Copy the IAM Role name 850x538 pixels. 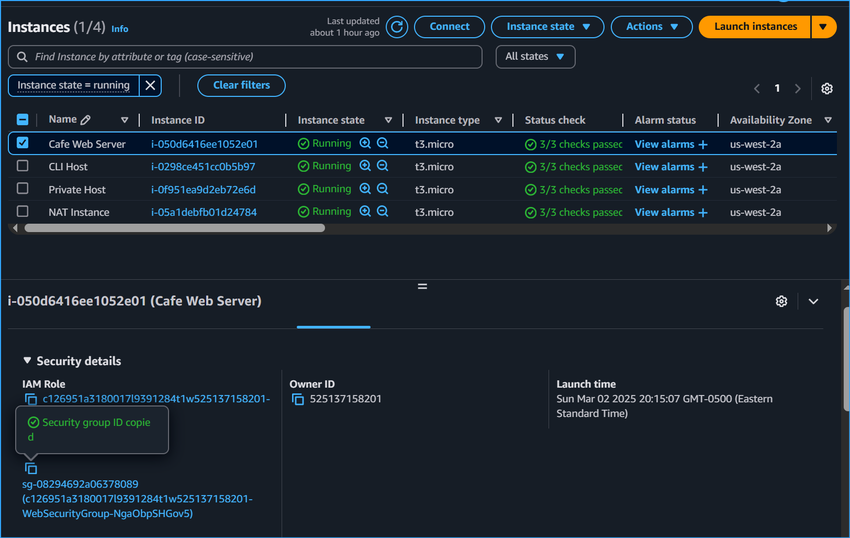[31, 400]
